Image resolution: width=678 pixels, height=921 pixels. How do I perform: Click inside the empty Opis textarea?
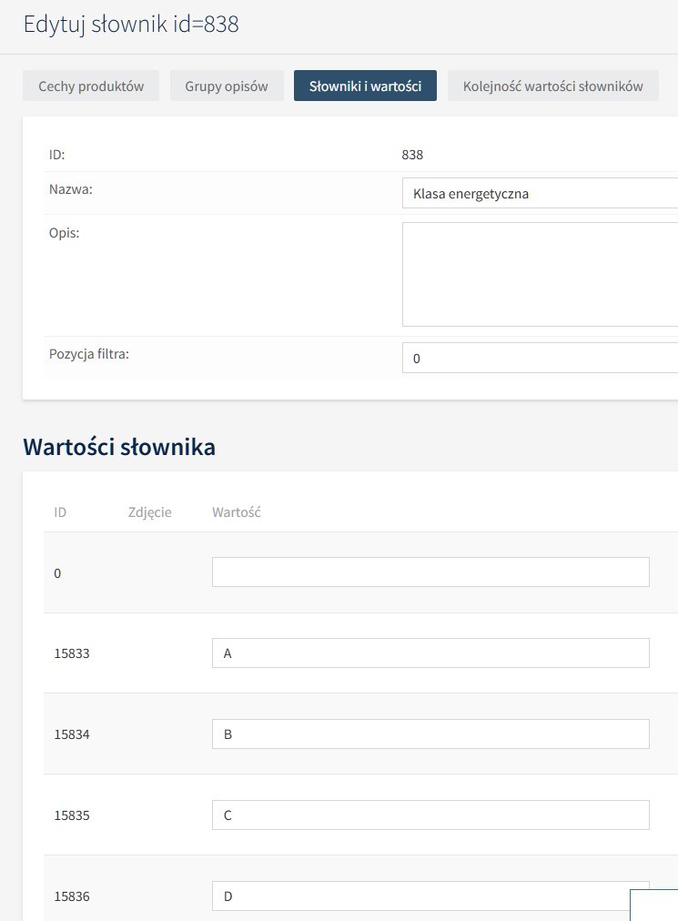pyautogui.click(x=540, y=274)
